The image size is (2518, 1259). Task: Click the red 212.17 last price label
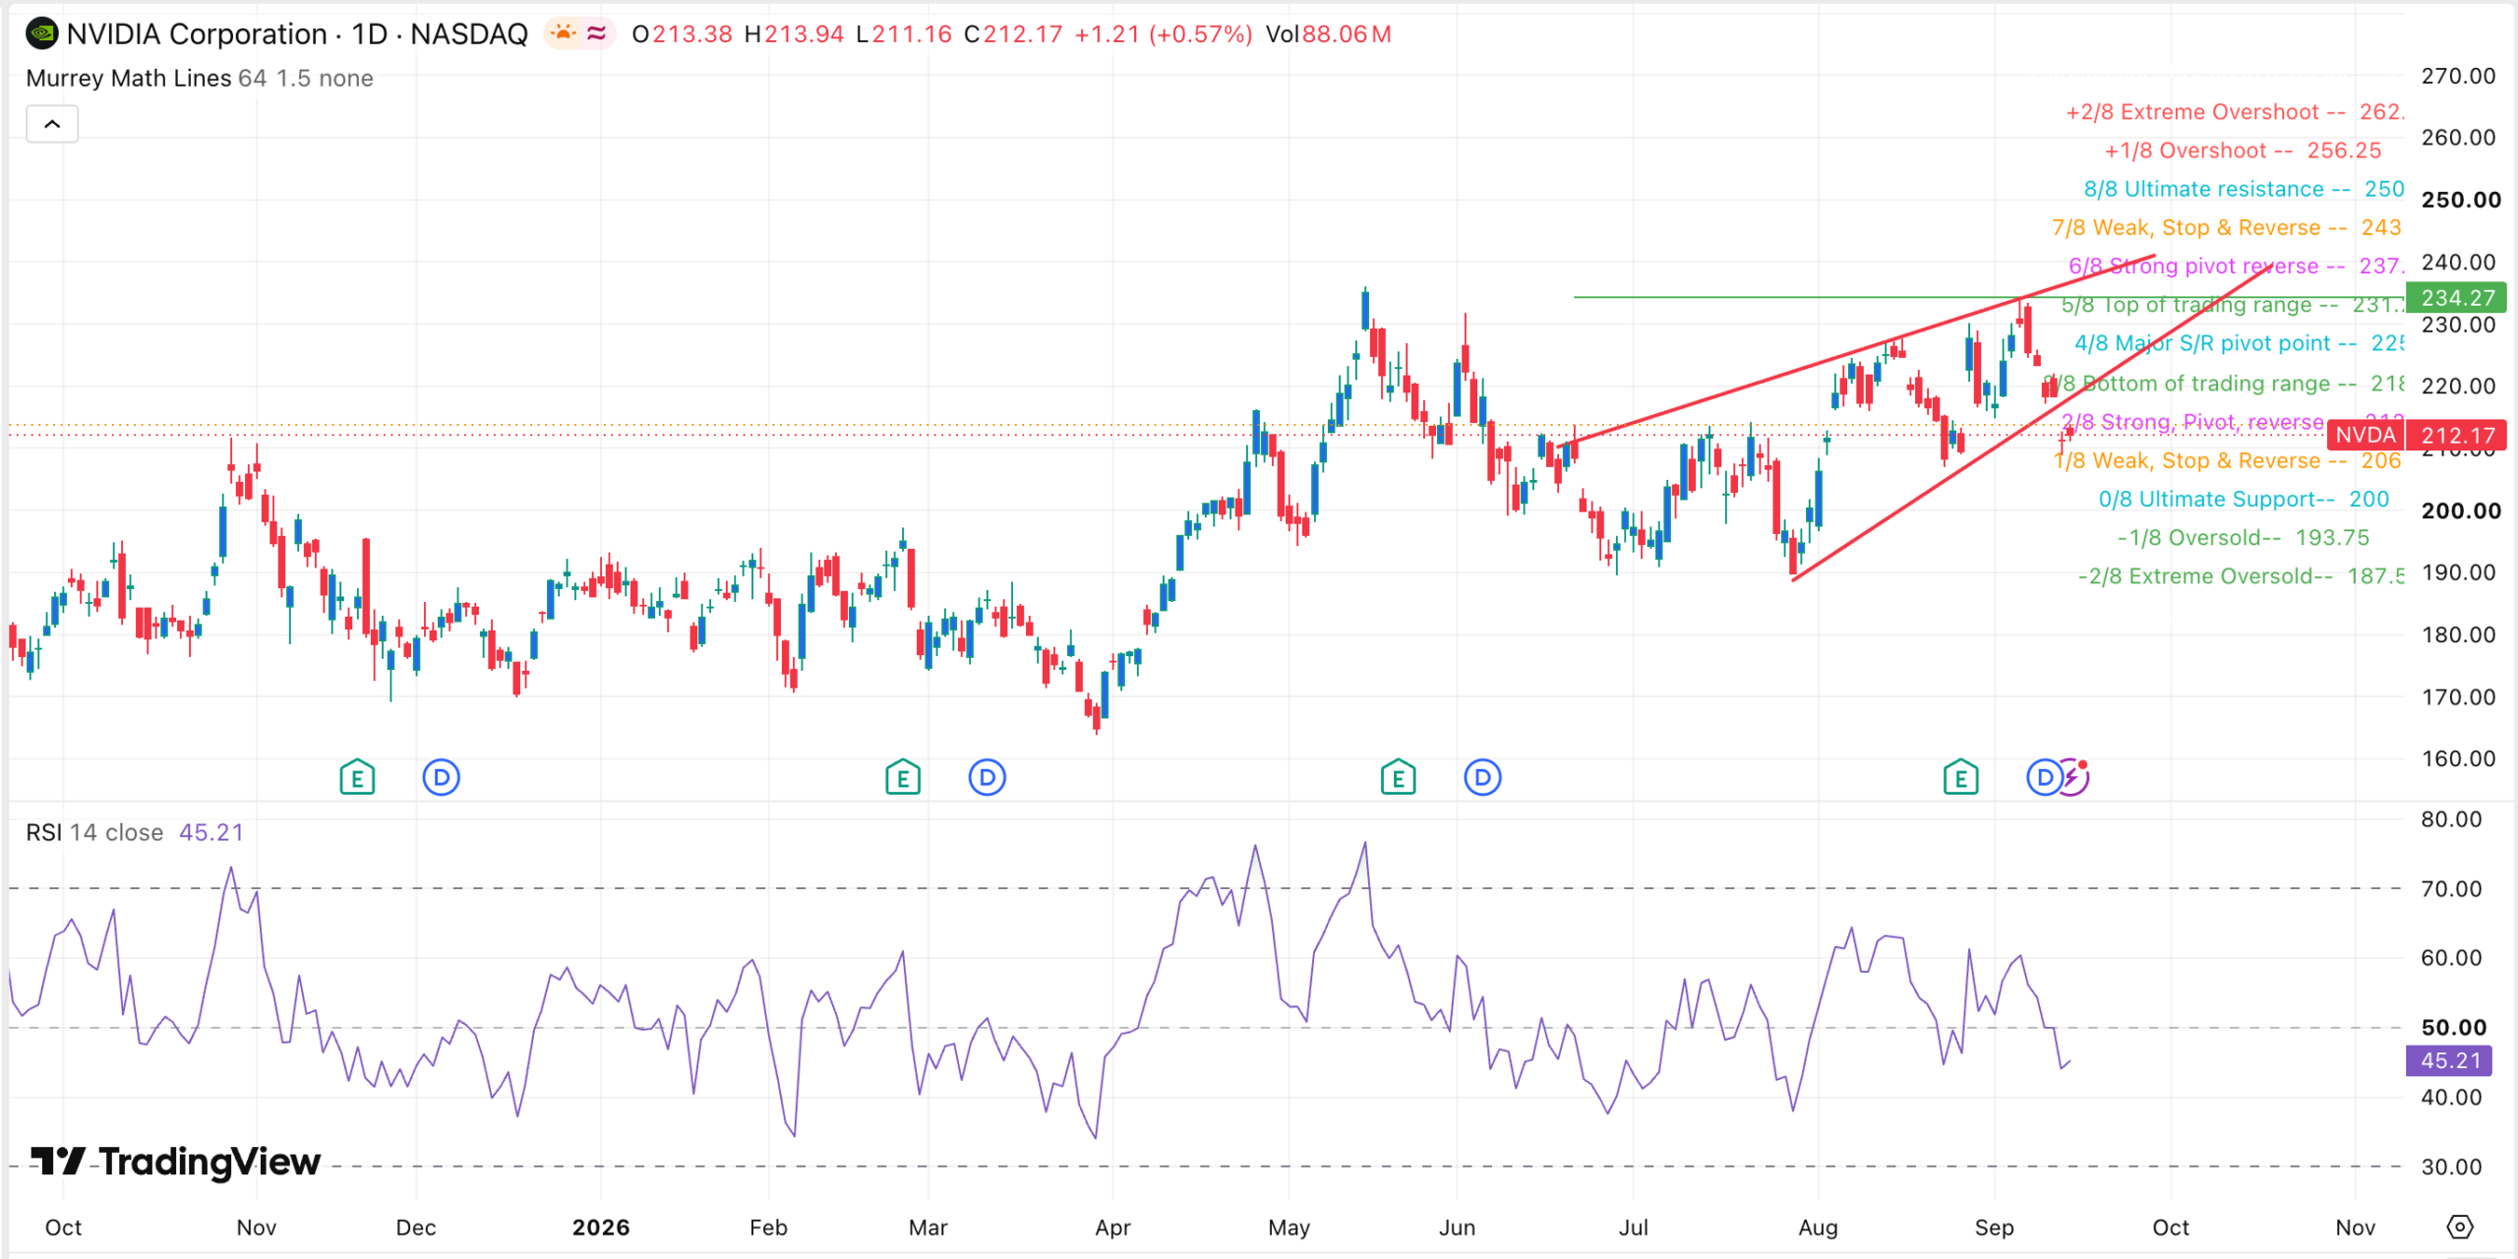click(2456, 435)
